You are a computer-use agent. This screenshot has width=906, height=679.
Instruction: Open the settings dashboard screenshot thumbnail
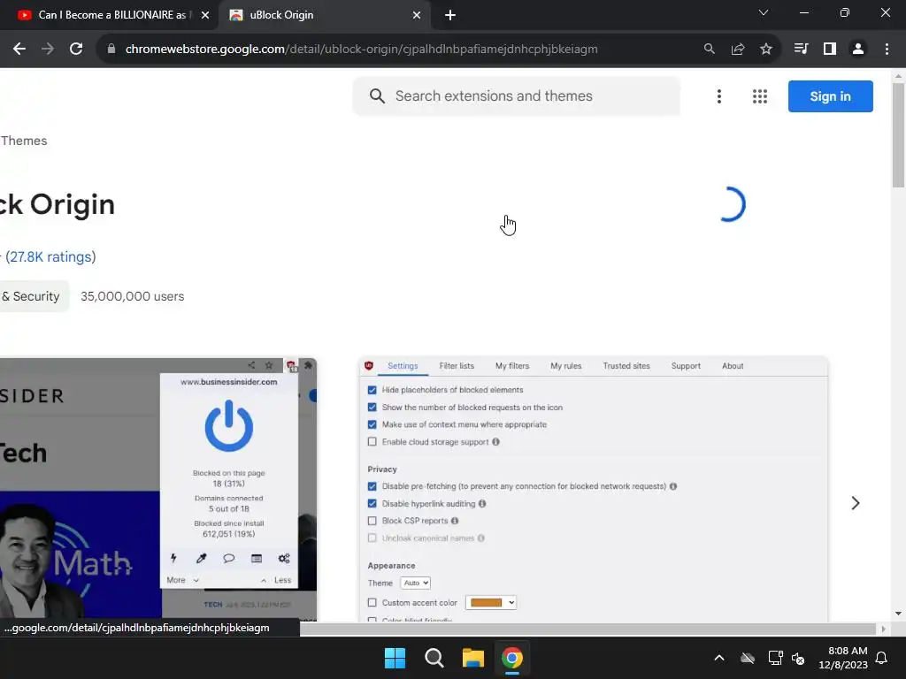coord(594,490)
